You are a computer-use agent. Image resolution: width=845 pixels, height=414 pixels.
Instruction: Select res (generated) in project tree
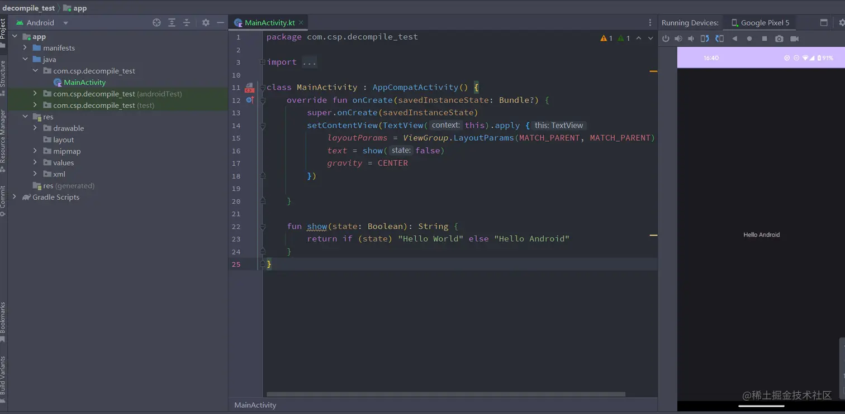[64, 186]
